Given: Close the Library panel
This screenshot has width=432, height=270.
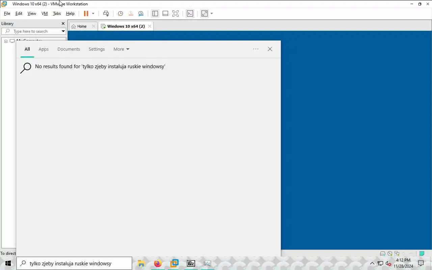Looking at the screenshot, I should coord(63,23).
